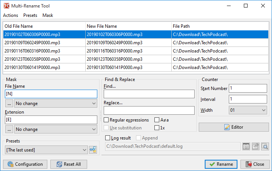The image size is (272, 171).
Task: Select file 20190116T060316P0000.mp3 in the list
Action: [32, 51]
